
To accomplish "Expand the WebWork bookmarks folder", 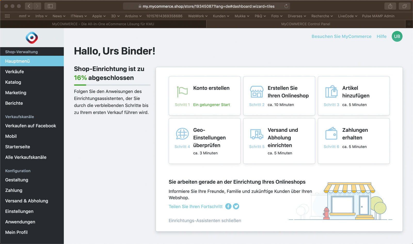I will [198, 16].
